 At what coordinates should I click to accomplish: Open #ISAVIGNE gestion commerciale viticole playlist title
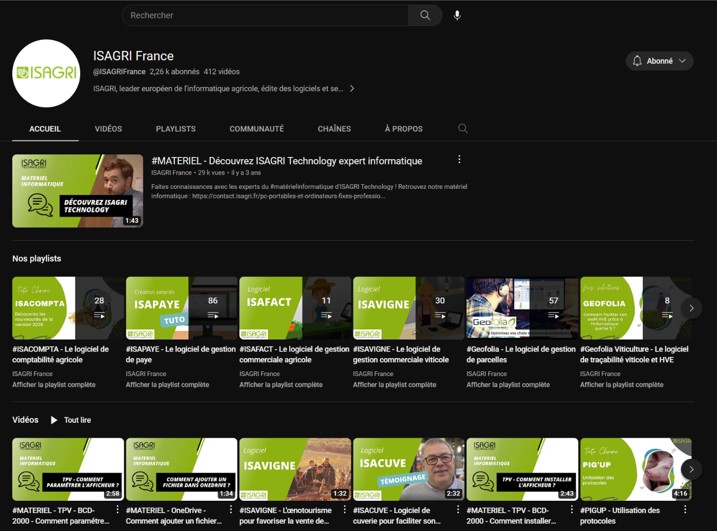click(401, 354)
